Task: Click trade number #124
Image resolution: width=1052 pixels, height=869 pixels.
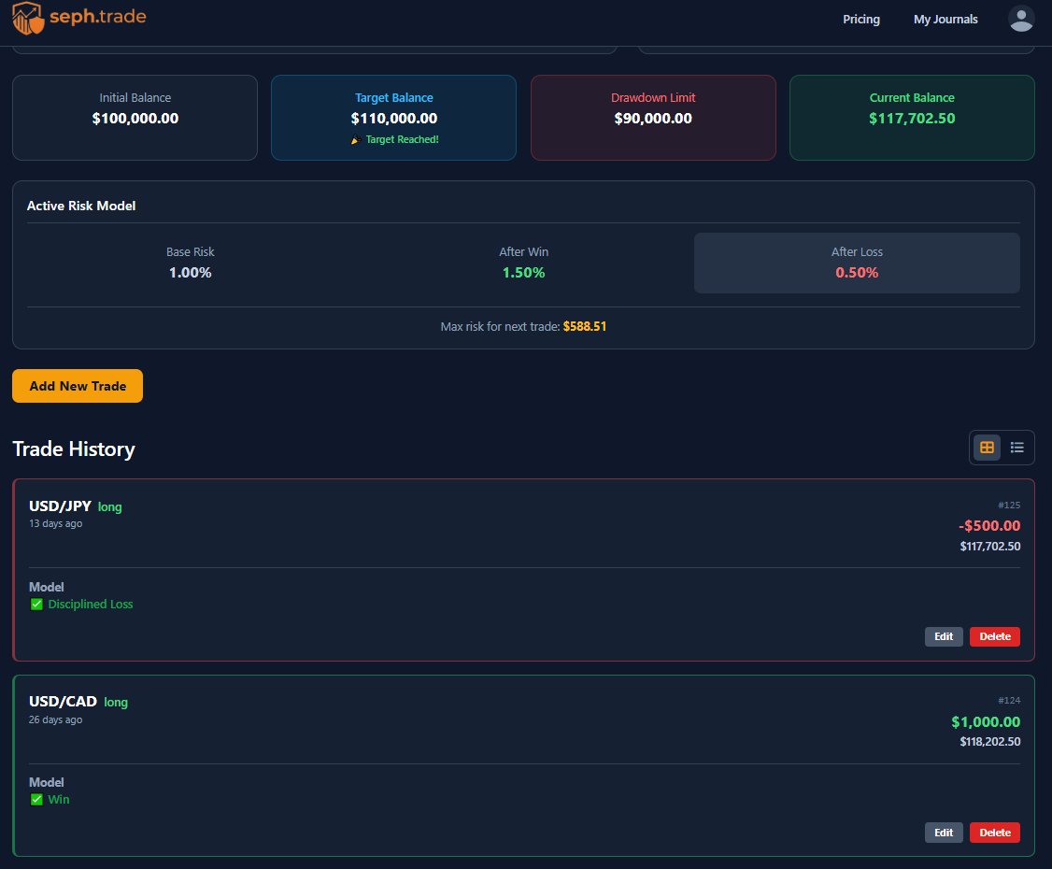Action: pyautogui.click(x=1009, y=701)
